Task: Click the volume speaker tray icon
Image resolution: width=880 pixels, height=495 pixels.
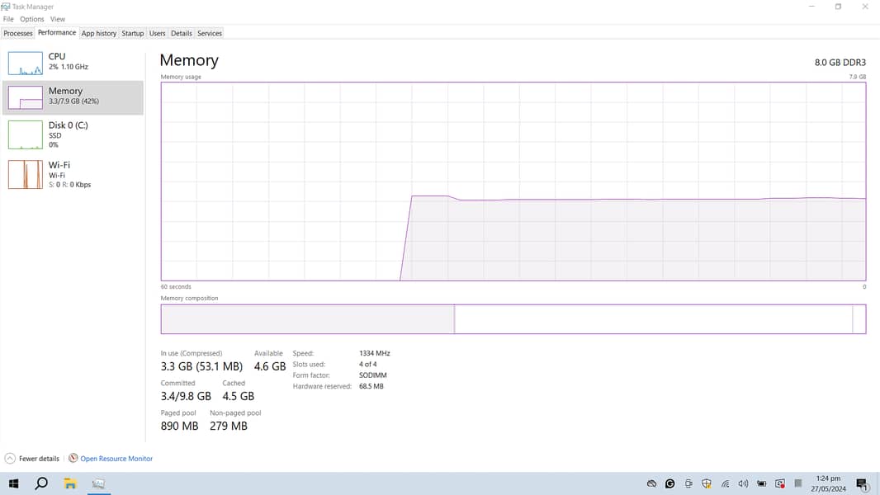Action: (x=743, y=484)
